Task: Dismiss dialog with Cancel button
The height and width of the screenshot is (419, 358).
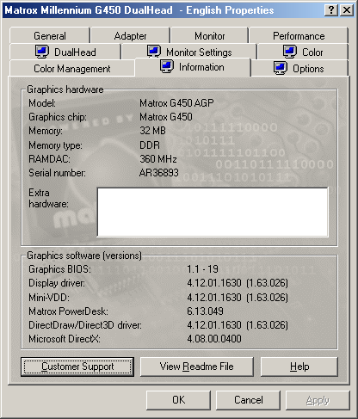Action: (x=248, y=400)
